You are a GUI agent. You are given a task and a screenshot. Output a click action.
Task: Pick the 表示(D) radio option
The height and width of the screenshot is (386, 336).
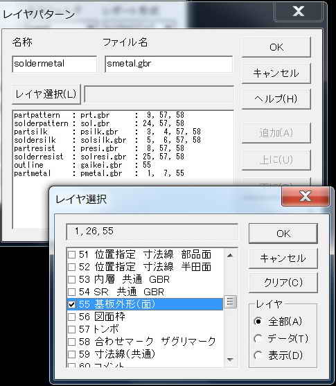(258, 356)
